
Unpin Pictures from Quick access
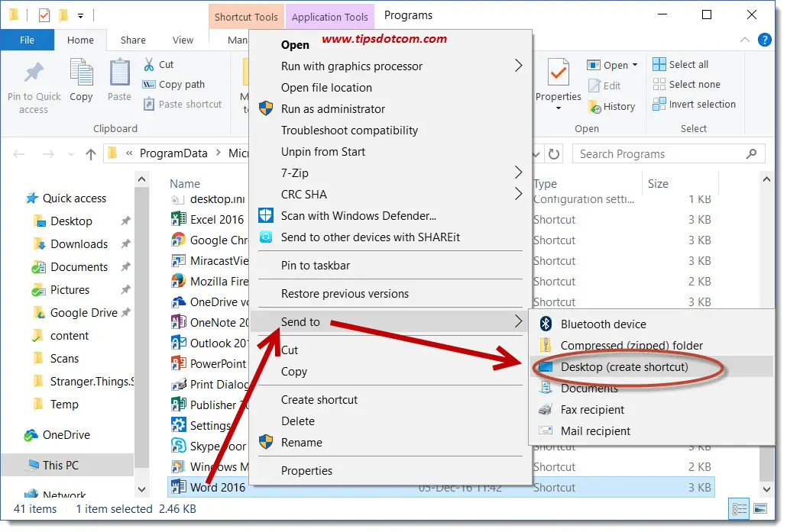point(125,289)
